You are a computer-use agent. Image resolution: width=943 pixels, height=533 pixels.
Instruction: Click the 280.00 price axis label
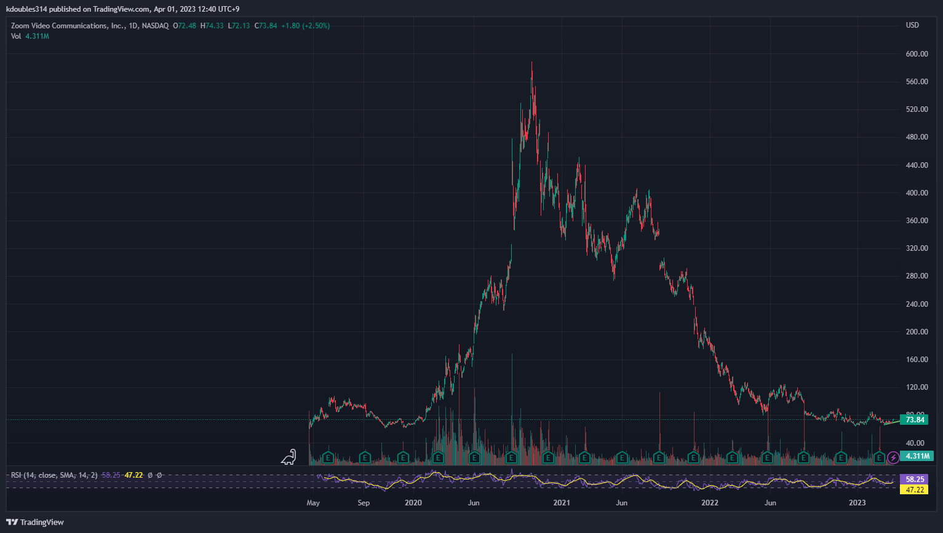917,276
